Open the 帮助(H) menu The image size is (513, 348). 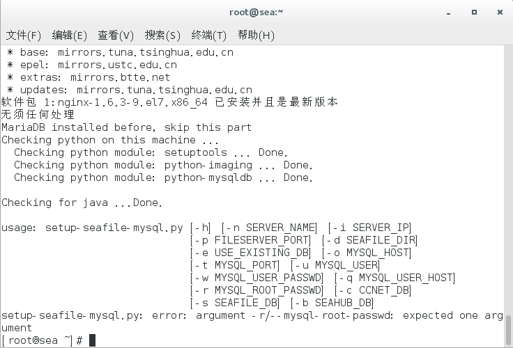point(256,35)
